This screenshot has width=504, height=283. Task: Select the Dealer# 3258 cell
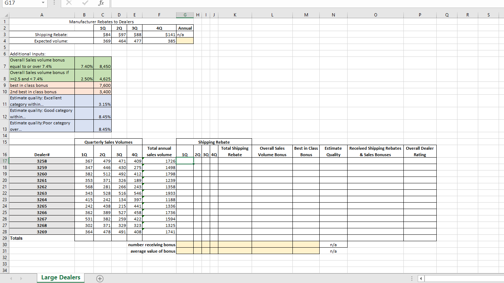tap(42, 161)
